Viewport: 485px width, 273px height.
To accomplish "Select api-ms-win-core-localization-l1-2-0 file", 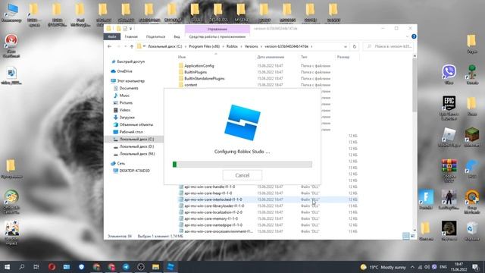I will (214, 212).
